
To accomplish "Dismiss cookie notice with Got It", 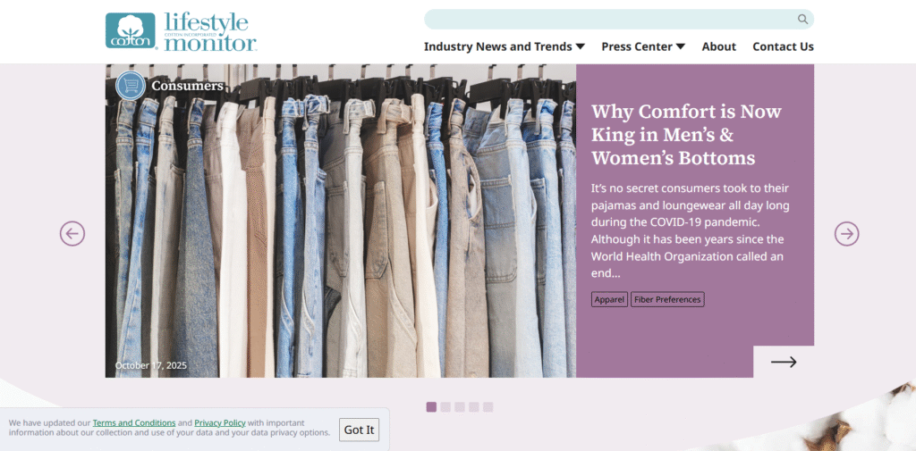I will pyautogui.click(x=359, y=430).
